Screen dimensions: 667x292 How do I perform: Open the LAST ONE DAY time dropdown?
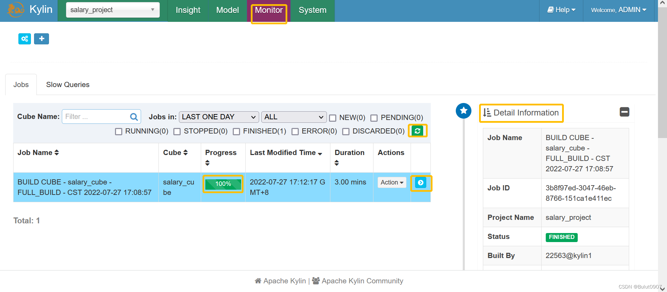219,117
